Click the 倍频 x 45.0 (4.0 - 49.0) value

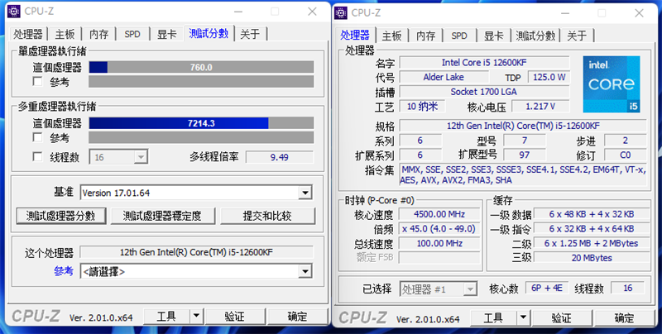(x=439, y=228)
